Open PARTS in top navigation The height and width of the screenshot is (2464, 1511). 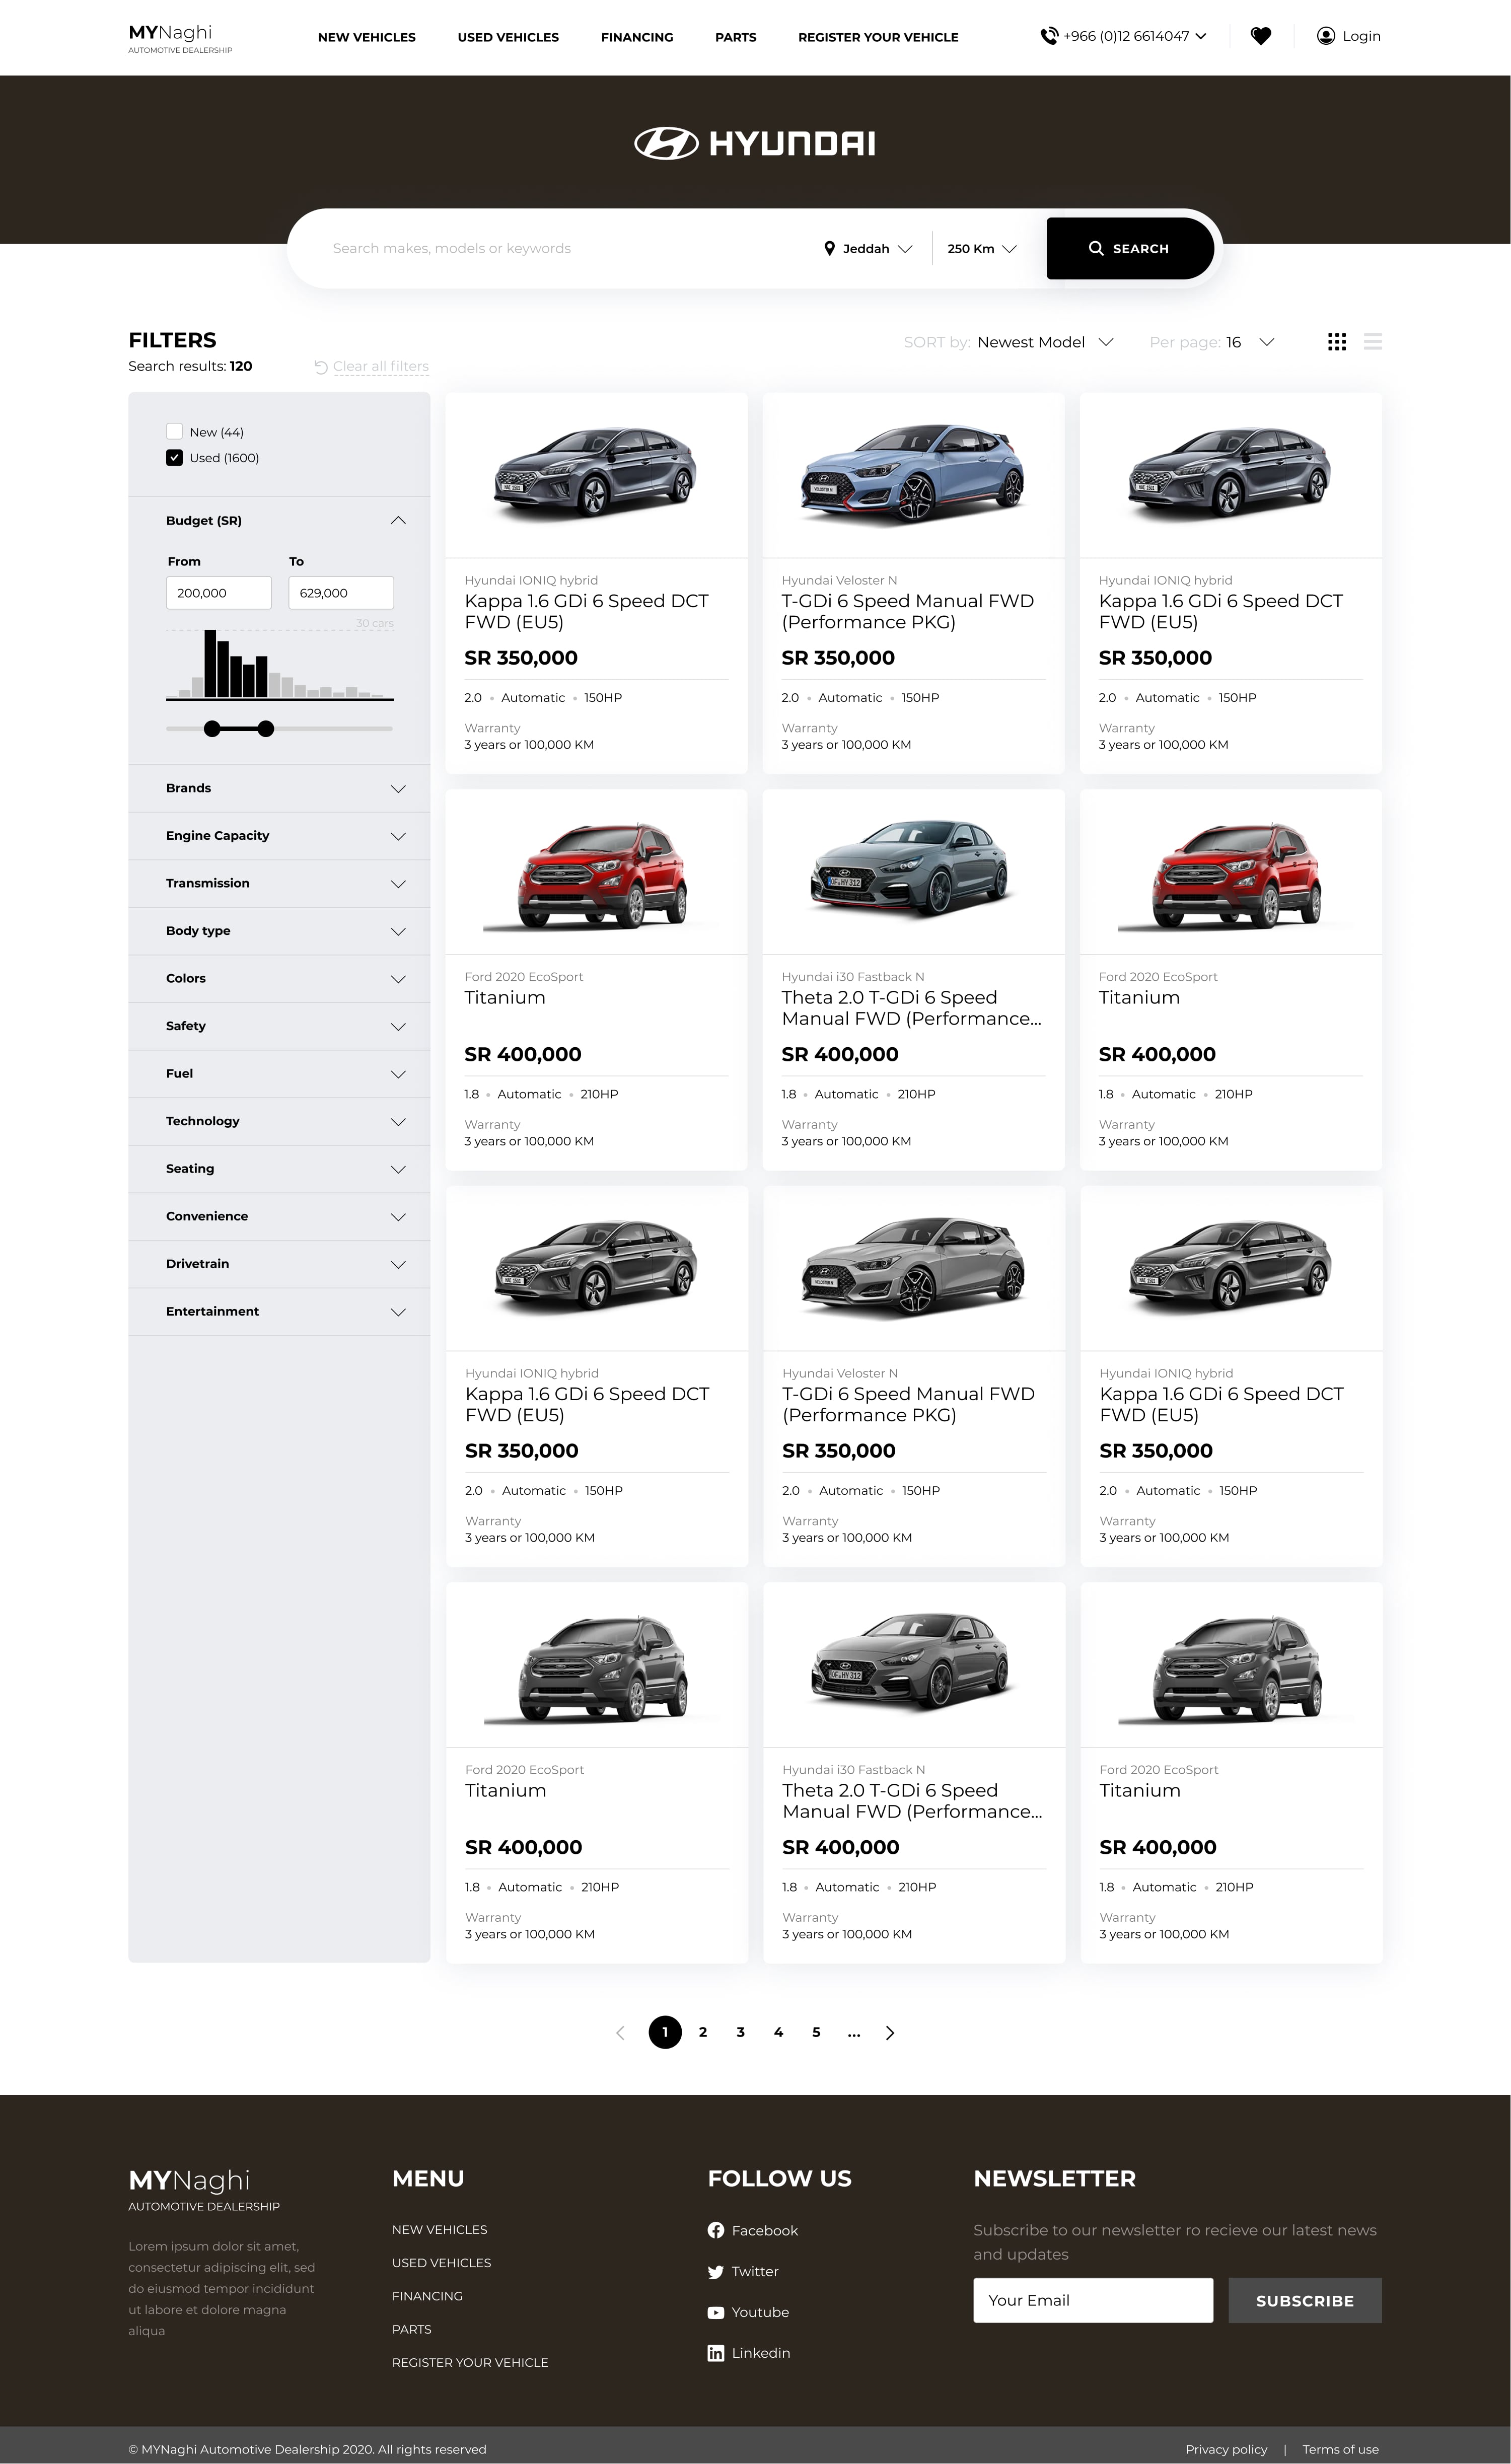pyautogui.click(x=736, y=37)
